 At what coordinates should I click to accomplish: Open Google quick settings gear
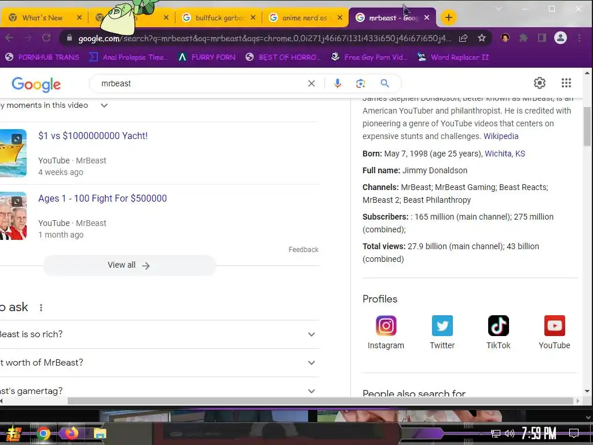coord(539,83)
